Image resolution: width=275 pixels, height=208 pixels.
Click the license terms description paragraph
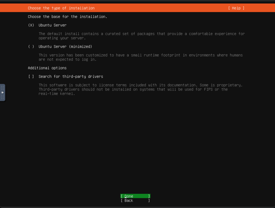click(x=141, y=89)
